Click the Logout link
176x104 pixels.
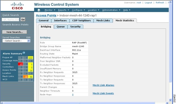point(148,2)
